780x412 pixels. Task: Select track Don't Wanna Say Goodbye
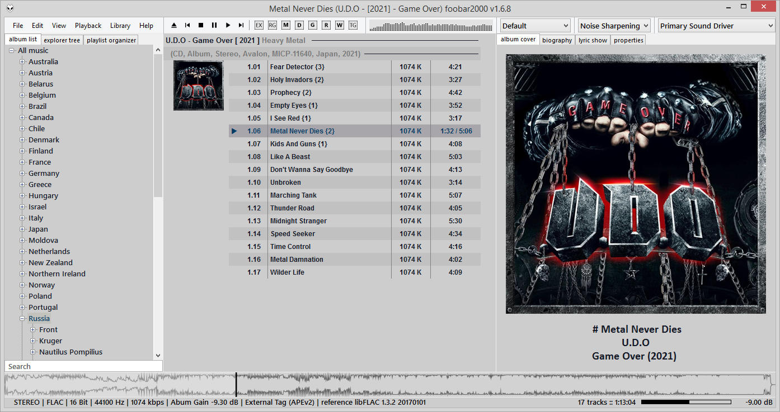355,170
